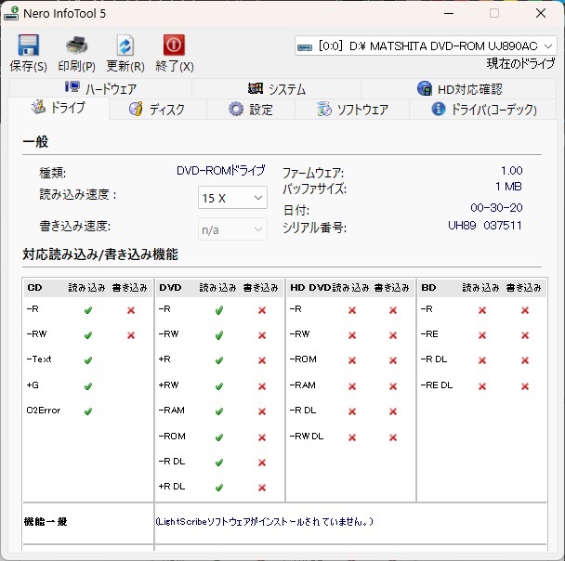Click the HD DVD -RW DL write cross

pyautogui.click(x=393, y=437)
